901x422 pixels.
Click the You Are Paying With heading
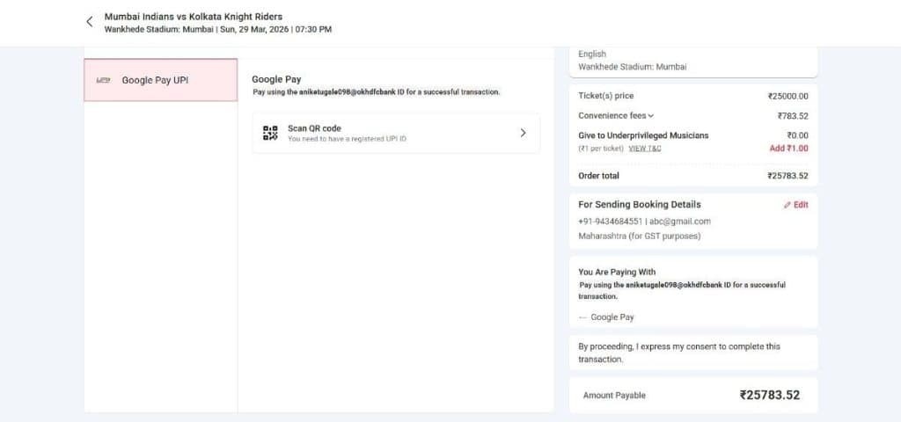617,273
